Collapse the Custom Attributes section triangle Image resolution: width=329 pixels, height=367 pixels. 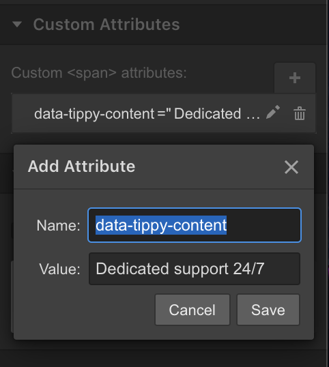pyautogui.click(x=17, y=25)
